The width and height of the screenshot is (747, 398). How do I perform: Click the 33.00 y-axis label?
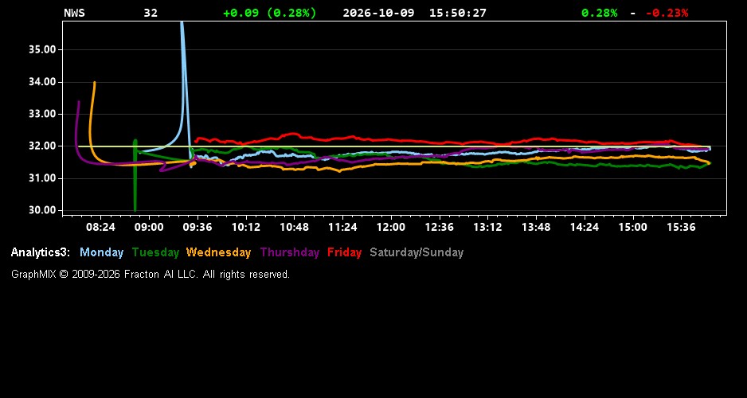[43, 115]
